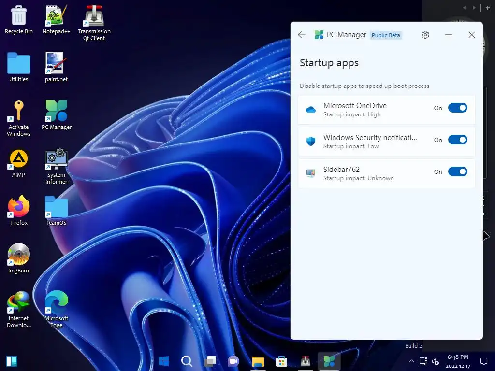This screenshot has height=371, width=495.
Task: Click the Public Beta badge
Action: [x=386, y=35]
